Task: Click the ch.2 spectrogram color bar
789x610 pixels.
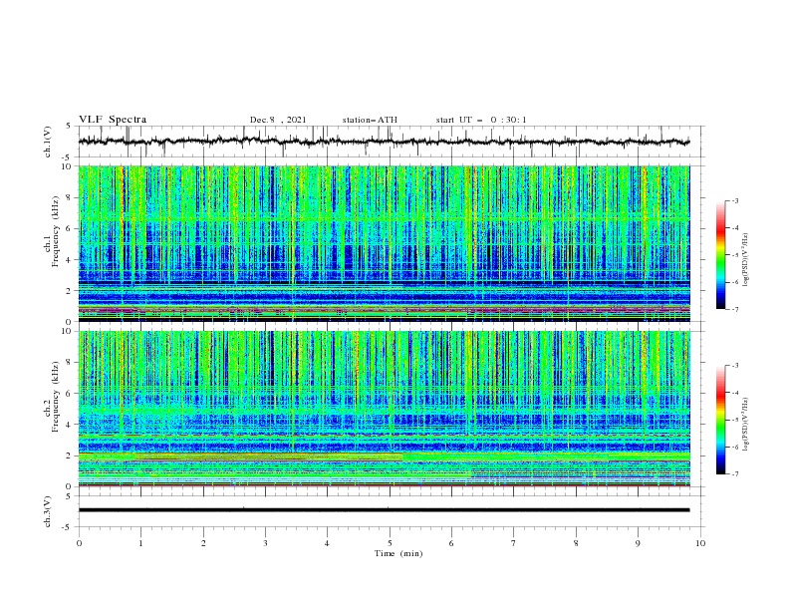Action: coord(720,420)
